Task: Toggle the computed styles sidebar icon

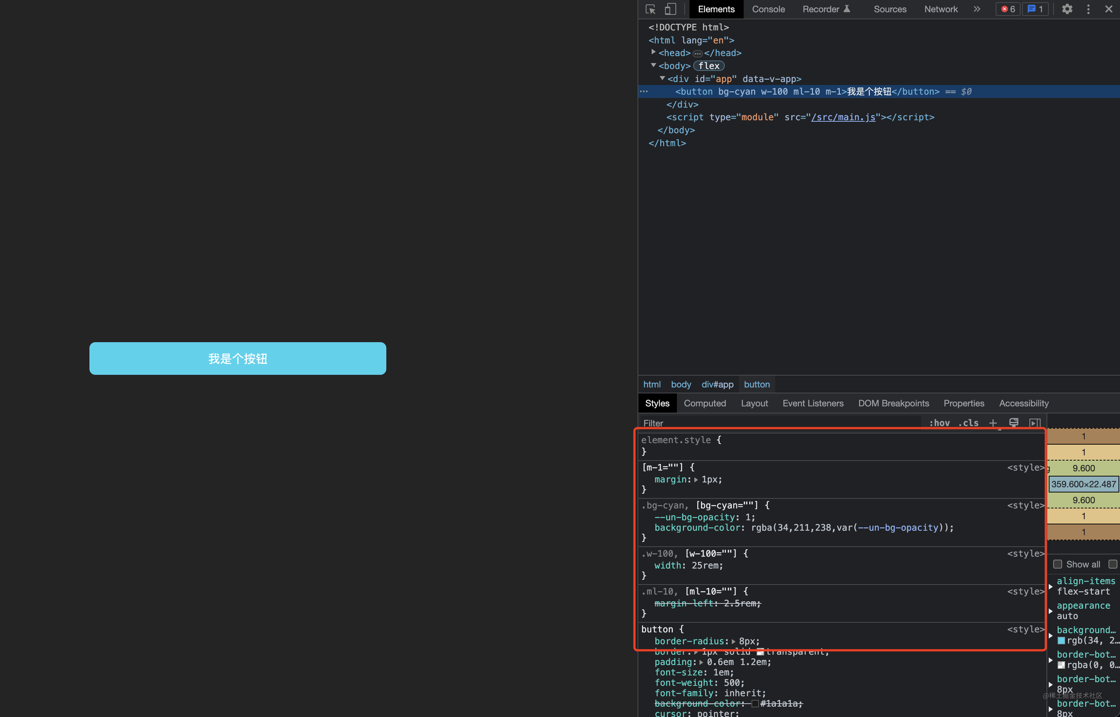Action: pos(1035,423)
